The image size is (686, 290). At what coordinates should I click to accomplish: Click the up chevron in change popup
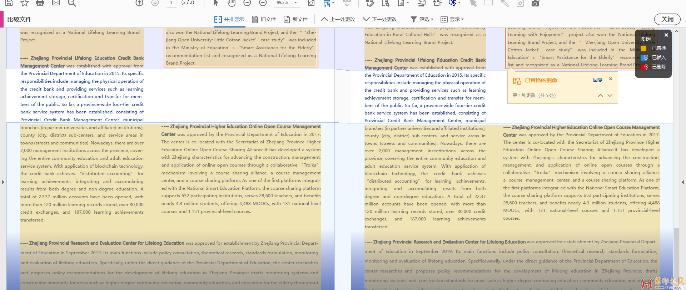point(601,96)
